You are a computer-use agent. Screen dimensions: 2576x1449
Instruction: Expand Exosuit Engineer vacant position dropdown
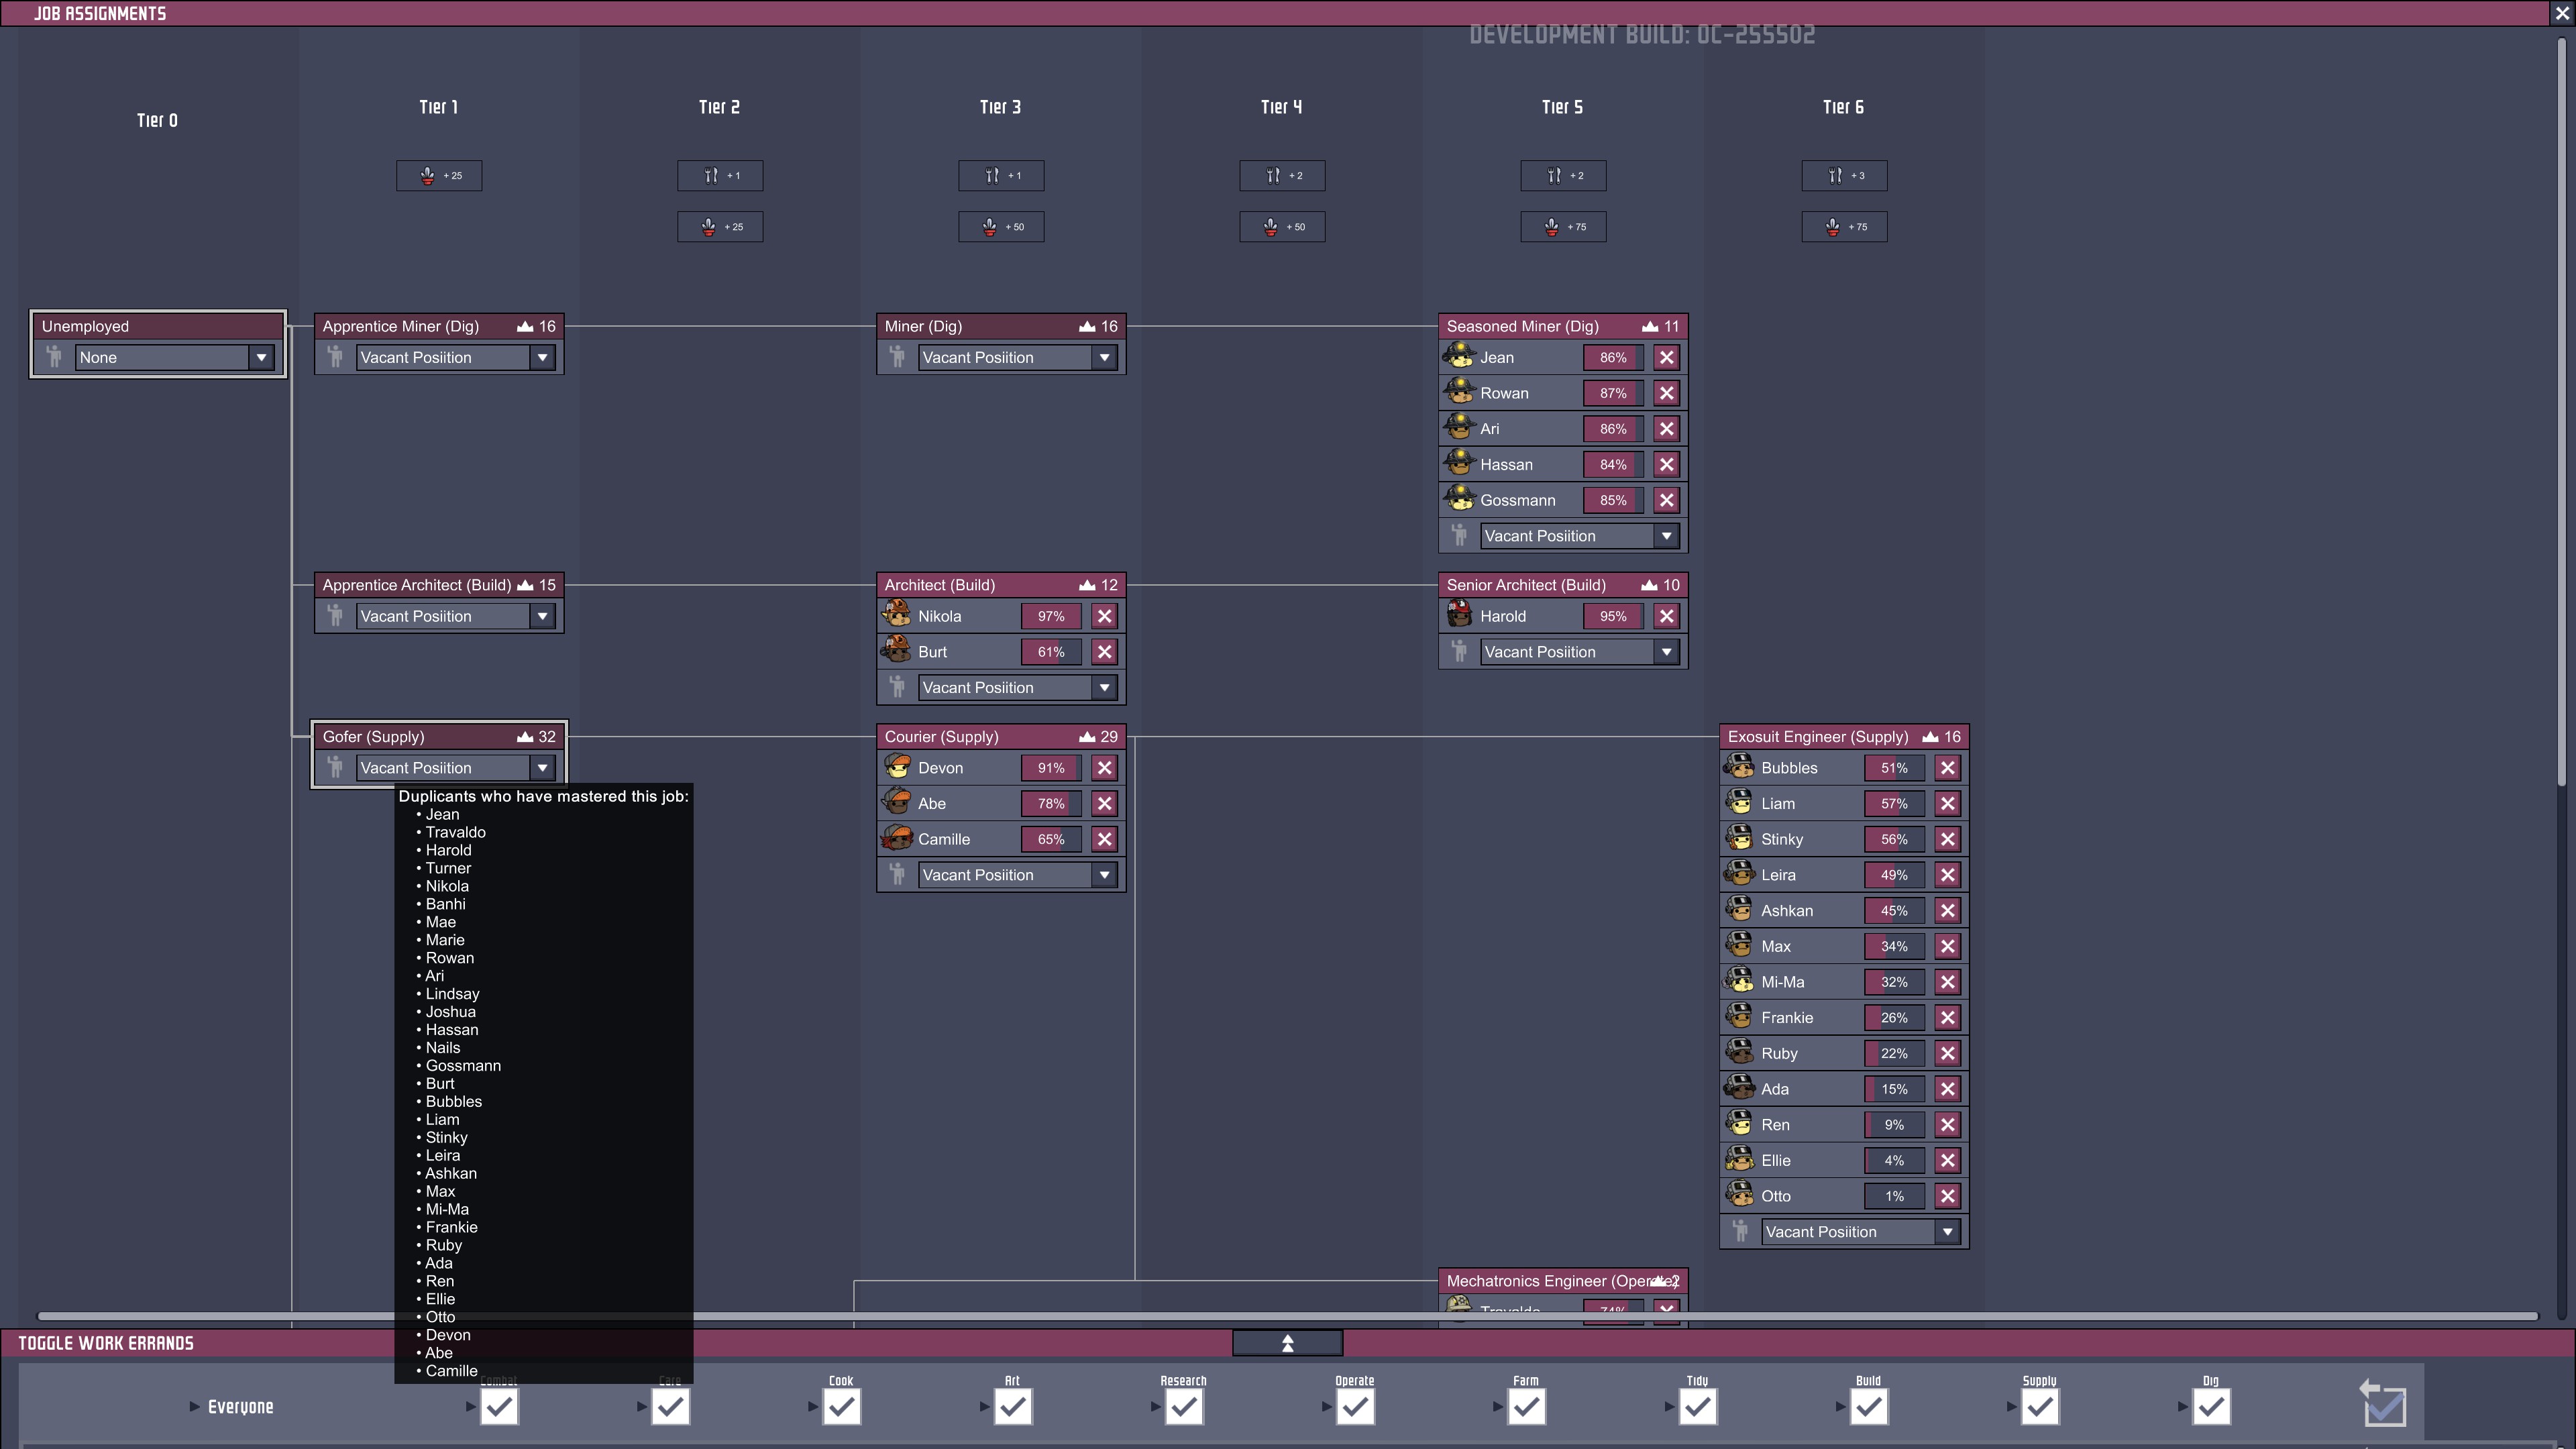tap(1947, 1232)
